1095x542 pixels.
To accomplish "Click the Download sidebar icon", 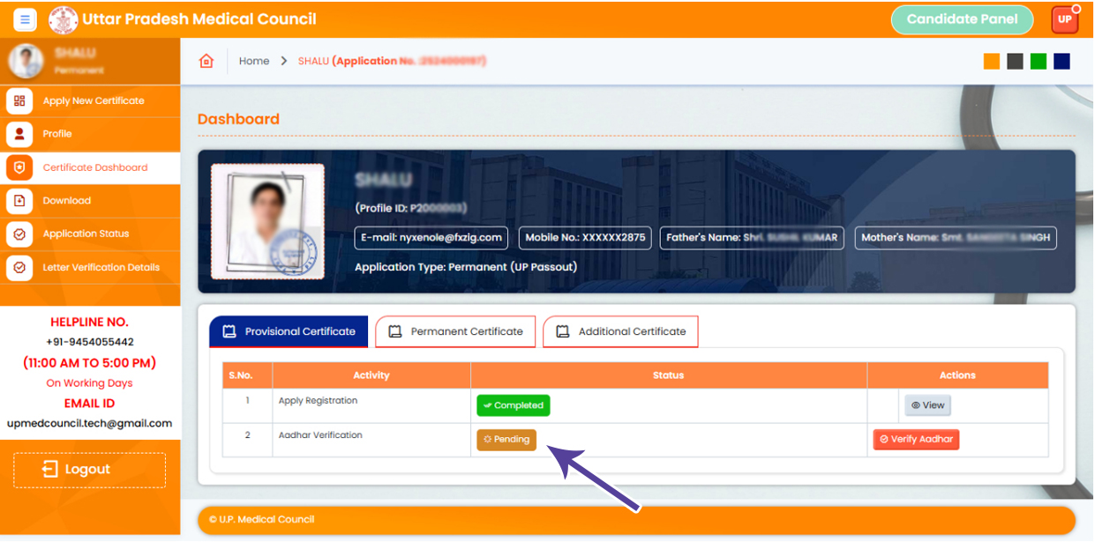I will tap(19, 201).
